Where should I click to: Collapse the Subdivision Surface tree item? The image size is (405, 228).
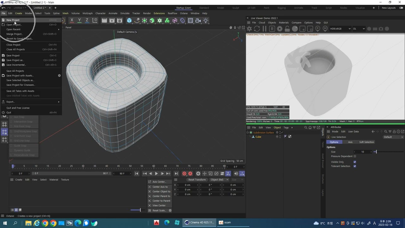pyautogui.click(x=248, y=133)
